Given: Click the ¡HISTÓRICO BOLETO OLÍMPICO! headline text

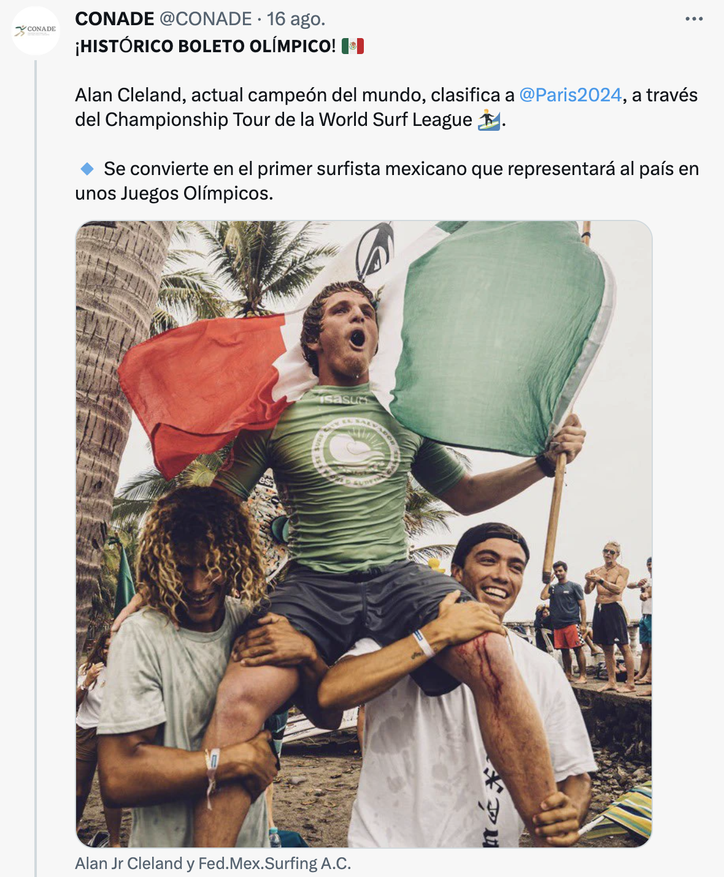Looking at the screenshot, I should coord(205,46).
